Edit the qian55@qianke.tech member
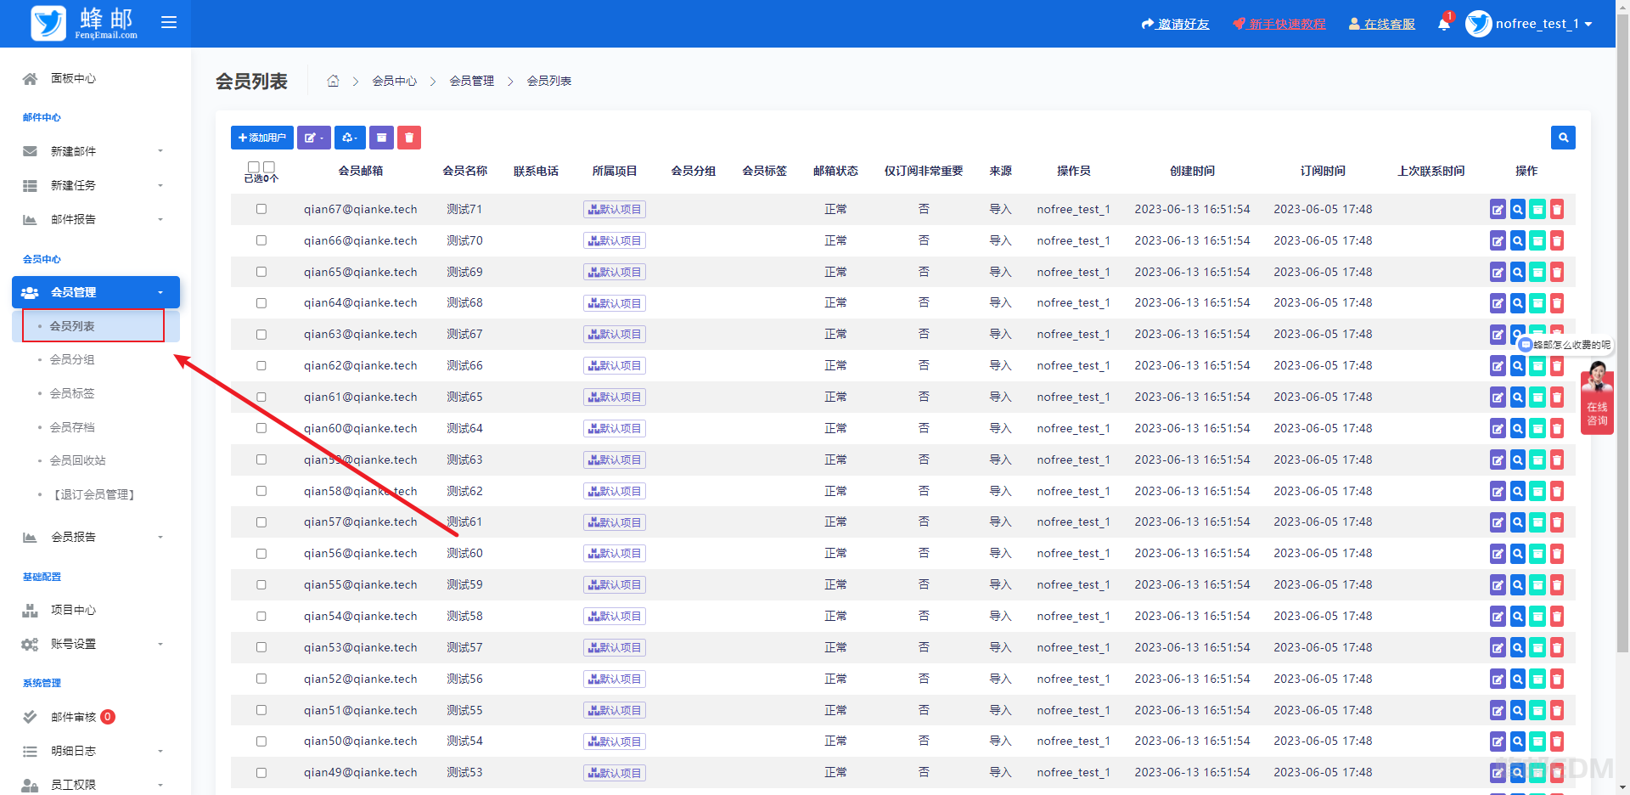Screen dimensions: 1630x795 pyautogui.click(x=1498, y=585)
